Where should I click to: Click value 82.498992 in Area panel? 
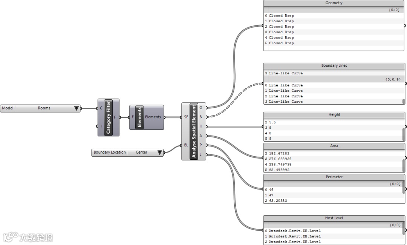click(279, 170)
